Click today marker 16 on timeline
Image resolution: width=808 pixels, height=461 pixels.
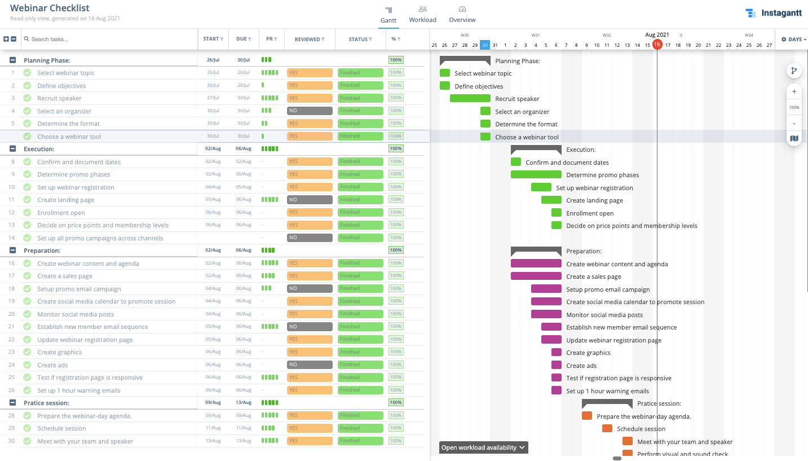point(657,45)
